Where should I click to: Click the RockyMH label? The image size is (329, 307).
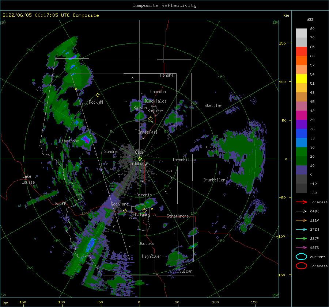pyautogui.click(x=97, y=102)
